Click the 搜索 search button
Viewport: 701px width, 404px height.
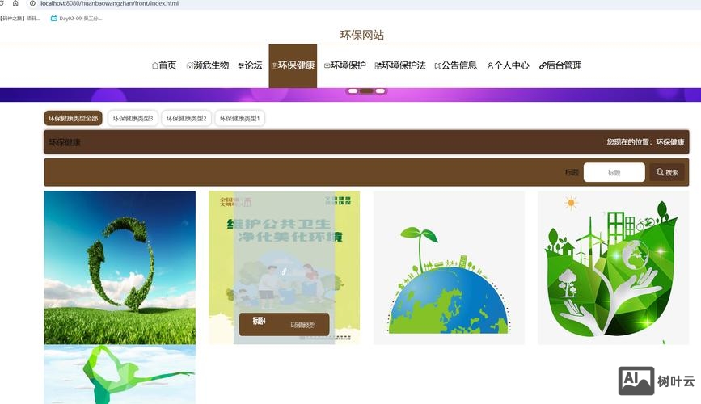point(667,172)
